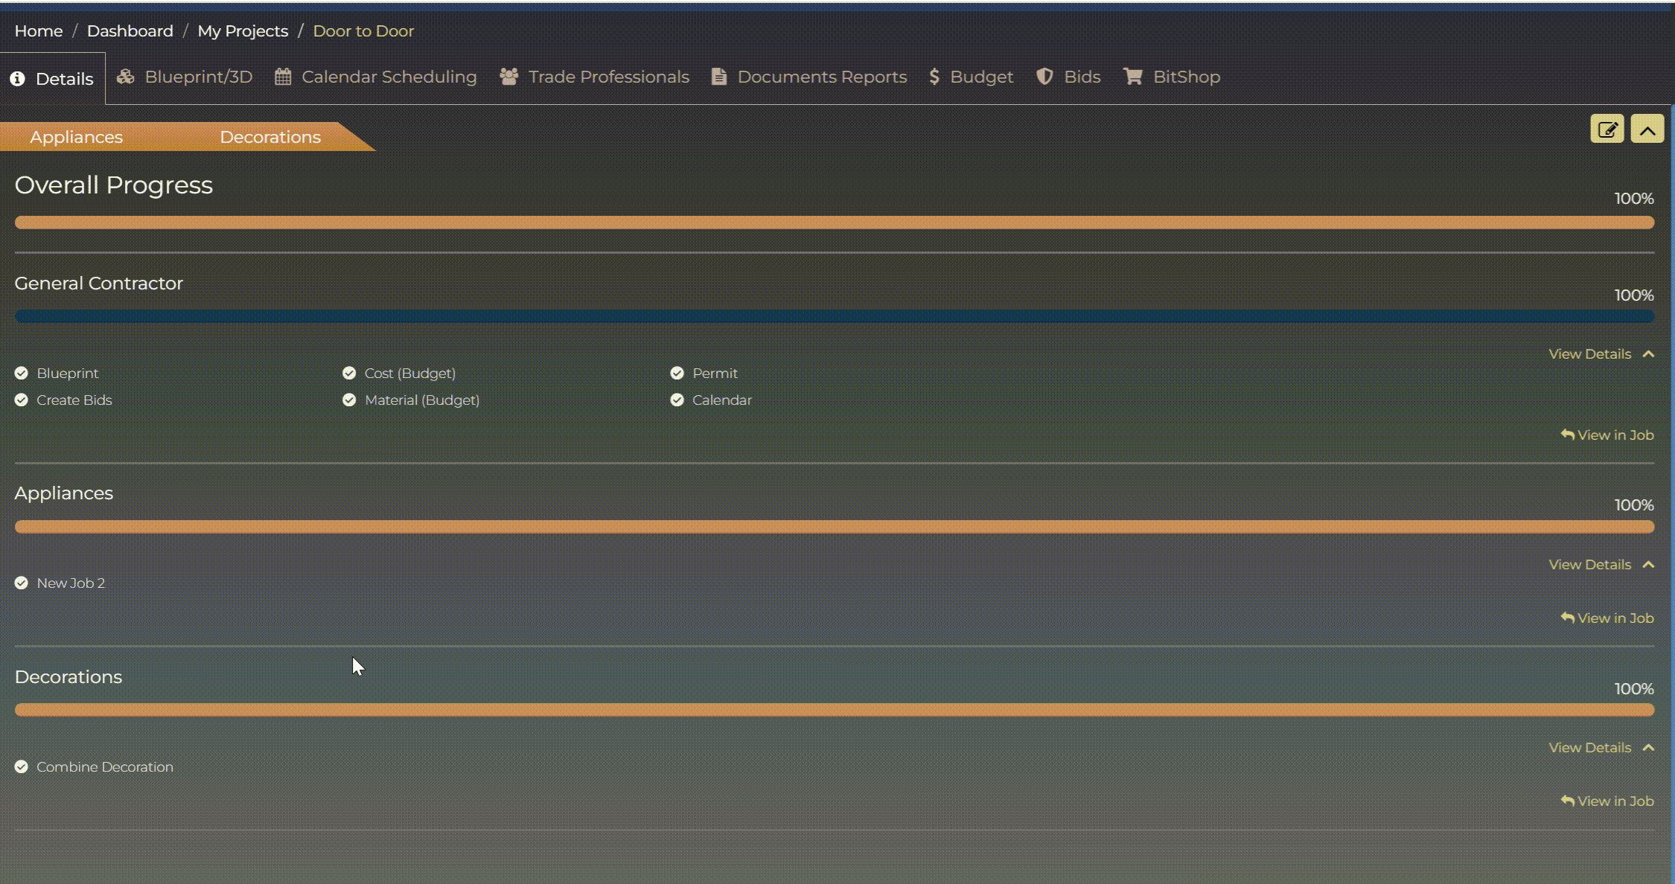Click the Overall Progress bar
1675x884 pixels.
click(x=834, y=222)
